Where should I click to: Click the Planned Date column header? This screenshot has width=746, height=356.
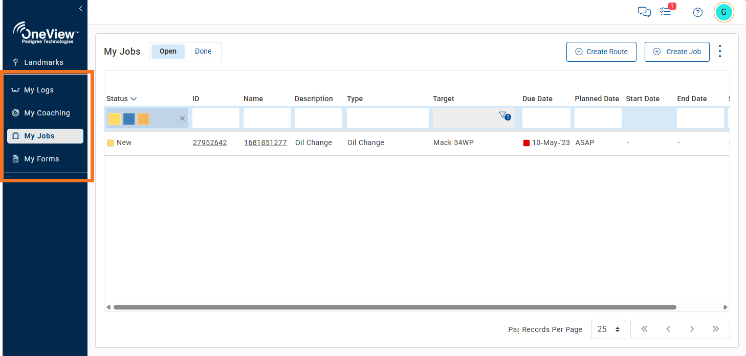597,99
